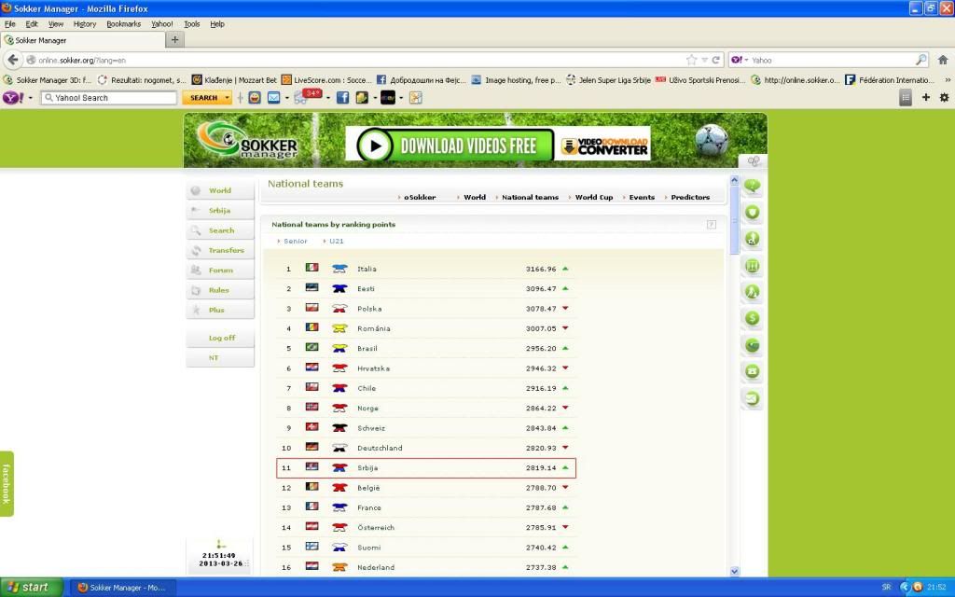Click the download videos free banner ad

tap(498, 145)
